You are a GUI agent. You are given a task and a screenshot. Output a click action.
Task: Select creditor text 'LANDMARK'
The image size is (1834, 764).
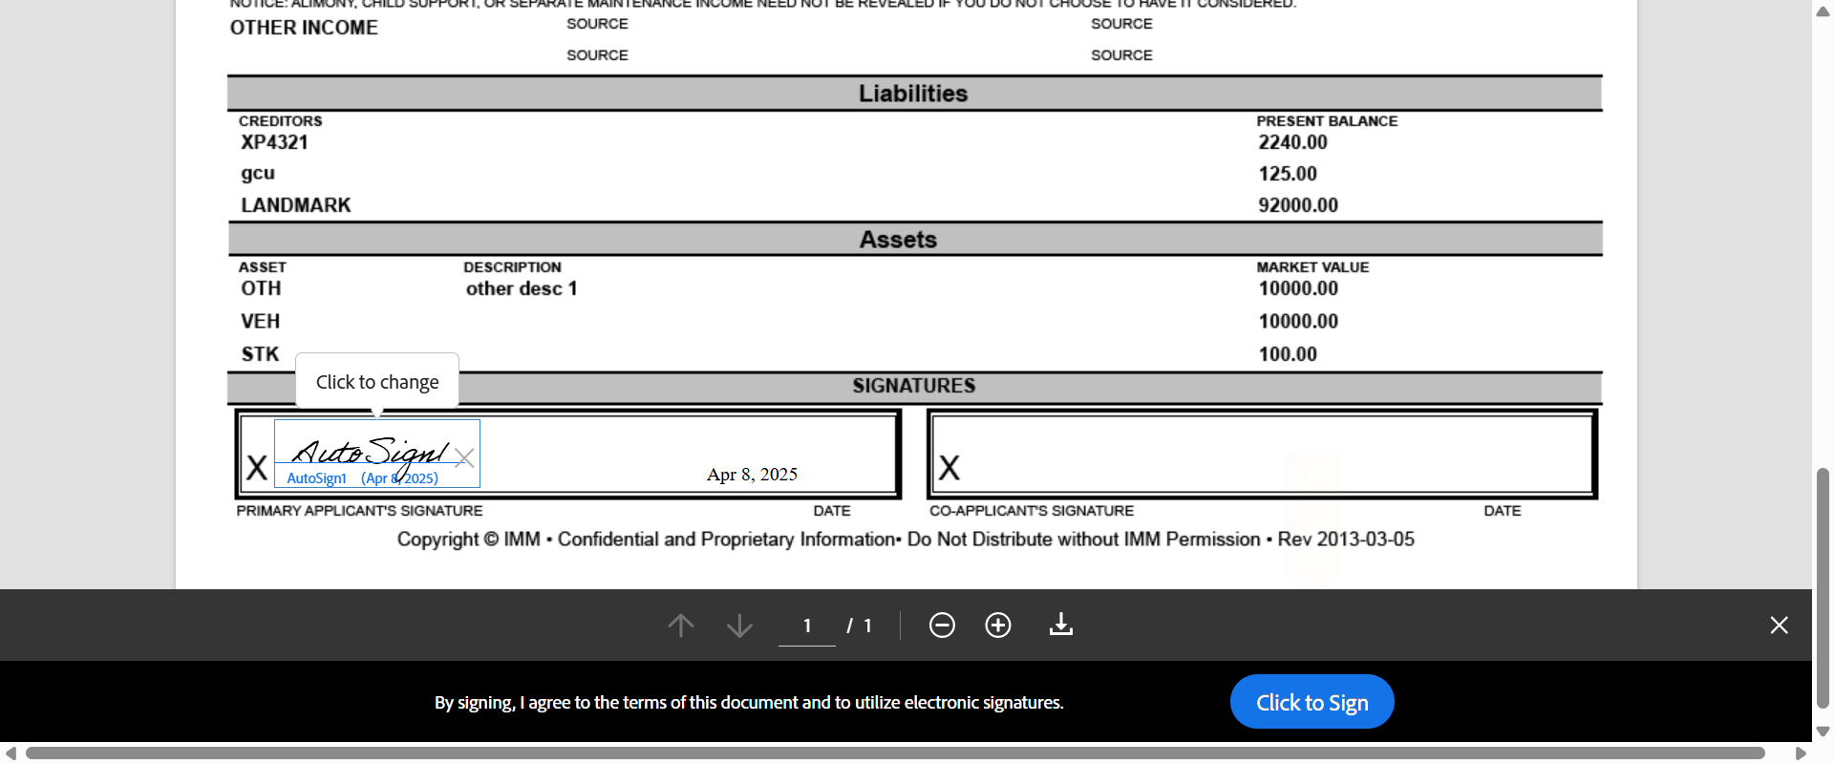(x=296, y=205)
